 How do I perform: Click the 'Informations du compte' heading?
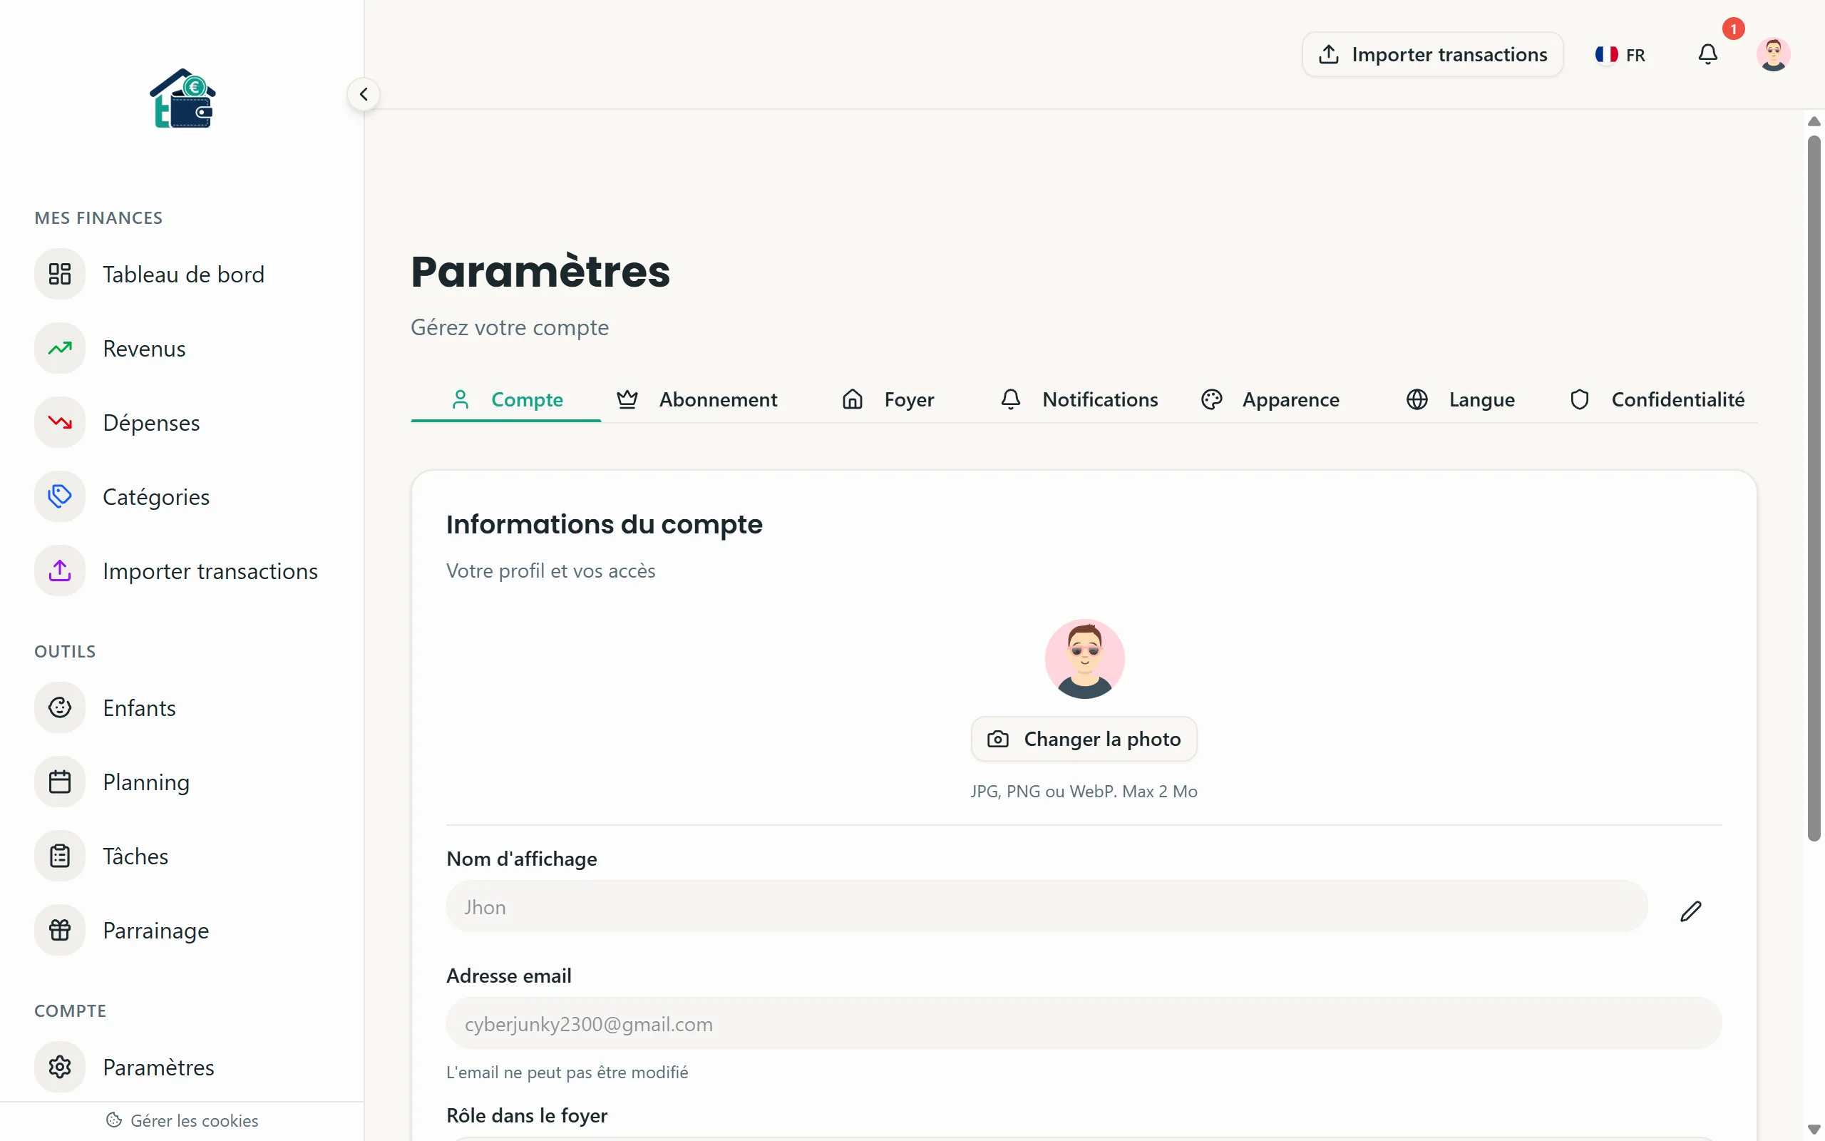[x=604, y=523]
